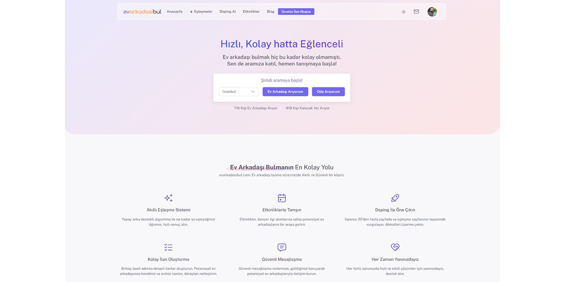565x282 pixels.
Task: Click the 716 Kişi Ev Arkadaşı Arıyor text
Action: [x=256, y=108]
